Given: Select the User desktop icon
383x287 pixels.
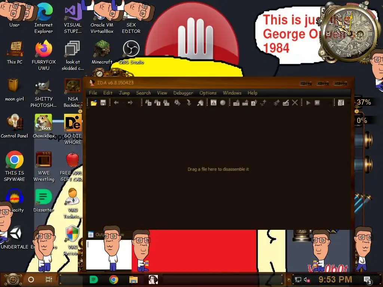Looking at the screenshot, I should coord(15,15).
